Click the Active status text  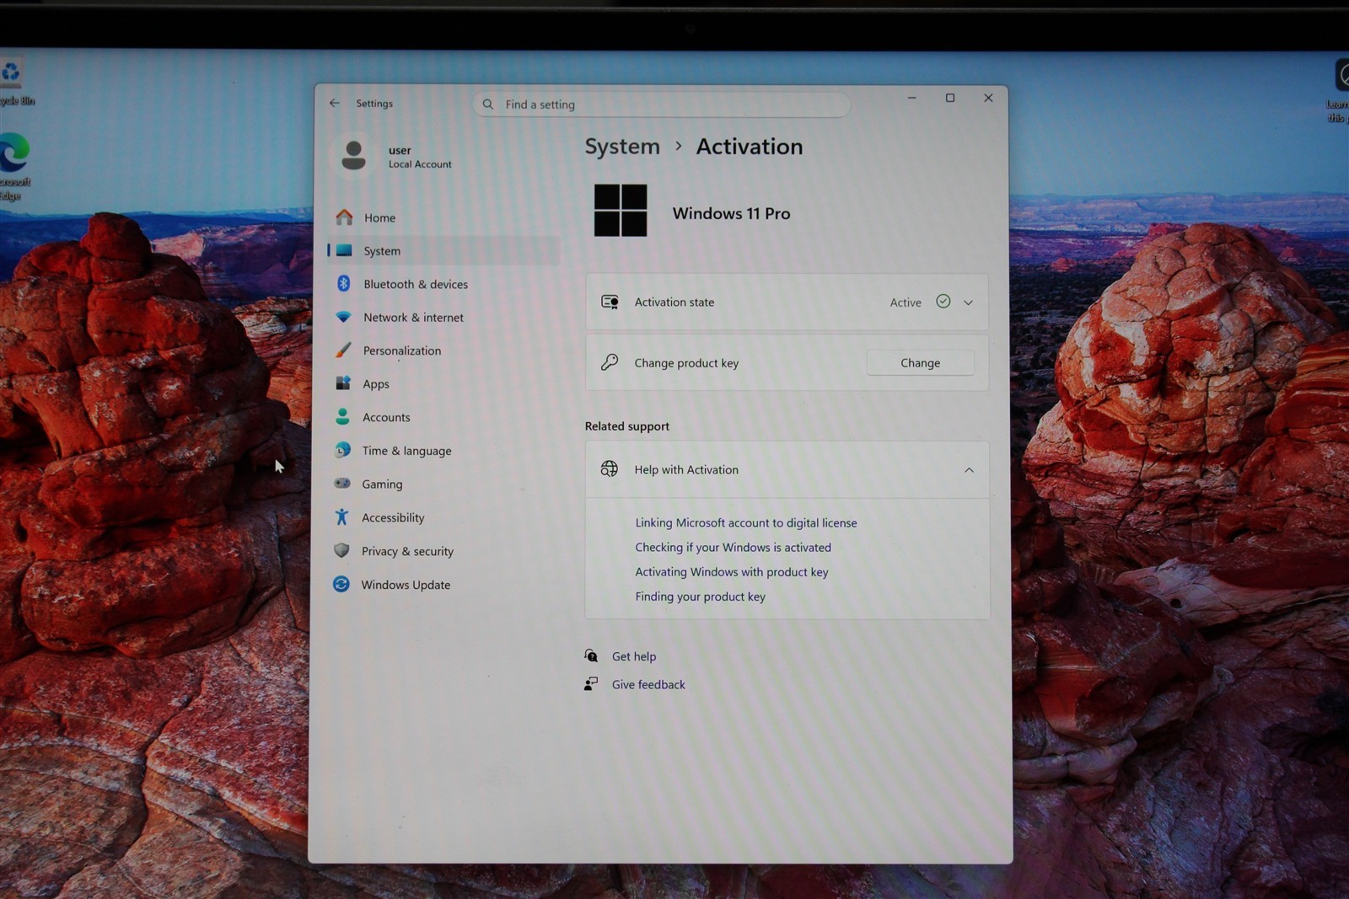(906, 302)
